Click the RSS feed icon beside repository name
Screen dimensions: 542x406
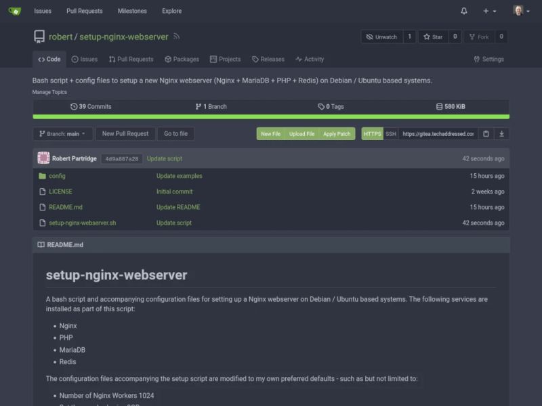click(175, 37)
